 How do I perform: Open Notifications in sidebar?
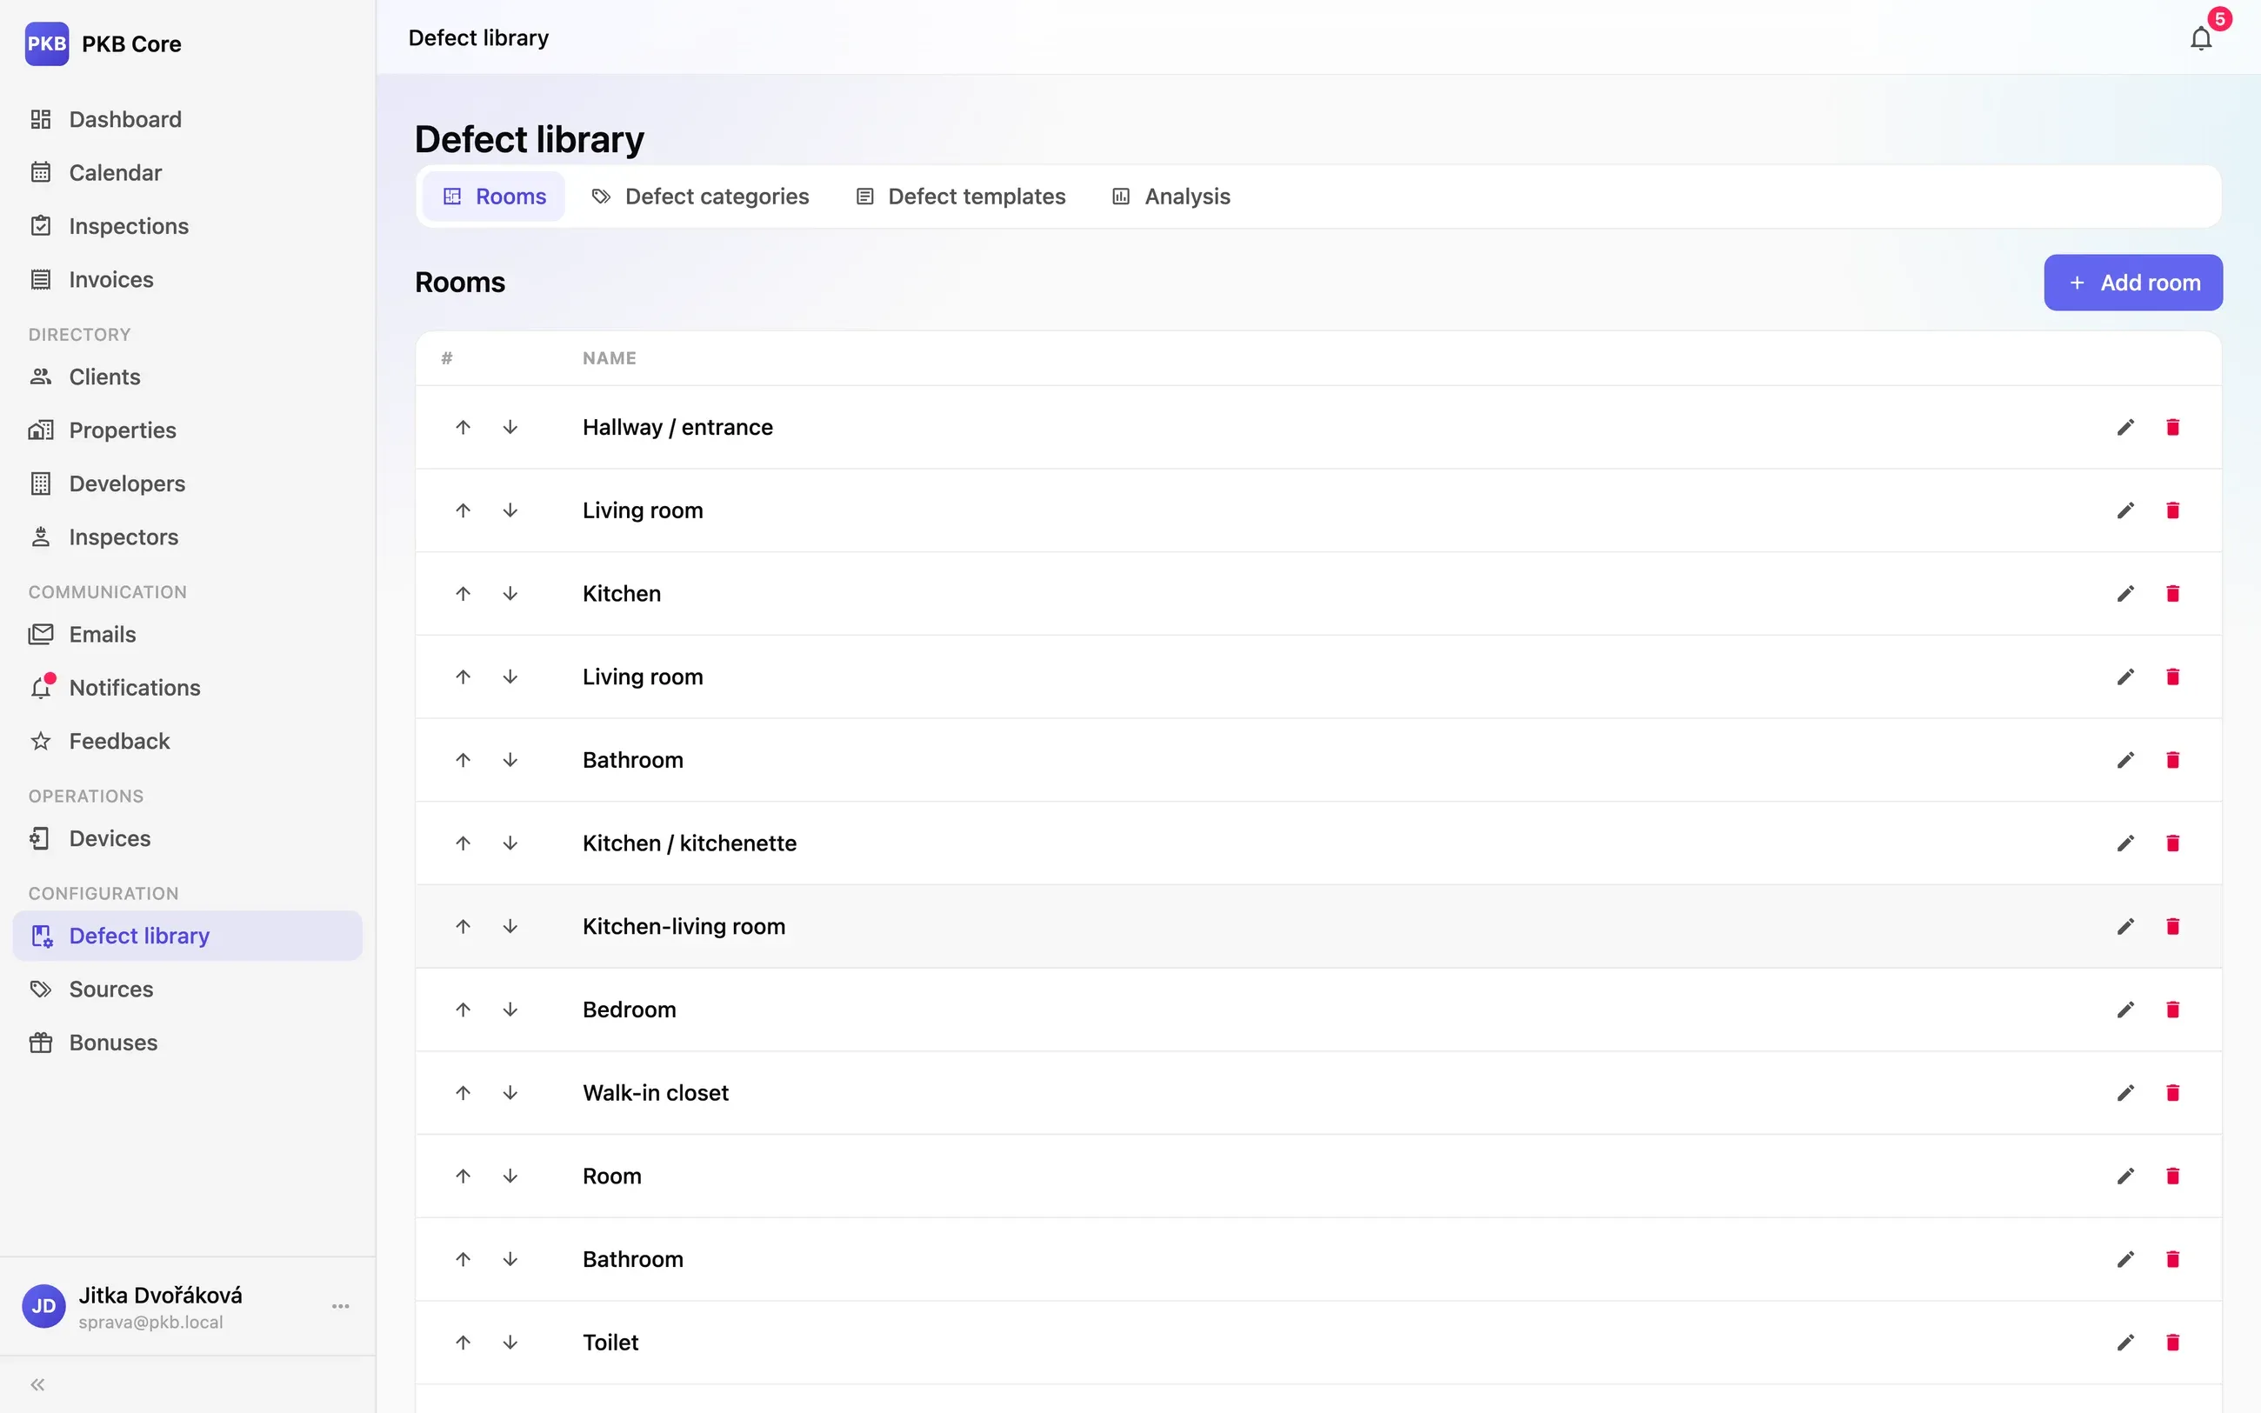188,687
